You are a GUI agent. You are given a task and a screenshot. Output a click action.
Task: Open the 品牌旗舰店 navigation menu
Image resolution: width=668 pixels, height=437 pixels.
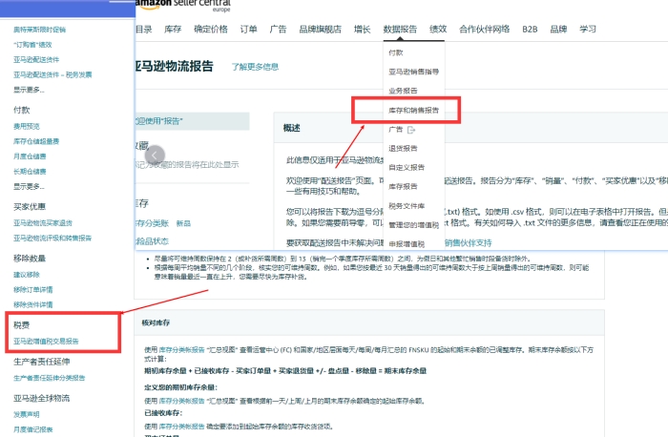pos(320,30)
